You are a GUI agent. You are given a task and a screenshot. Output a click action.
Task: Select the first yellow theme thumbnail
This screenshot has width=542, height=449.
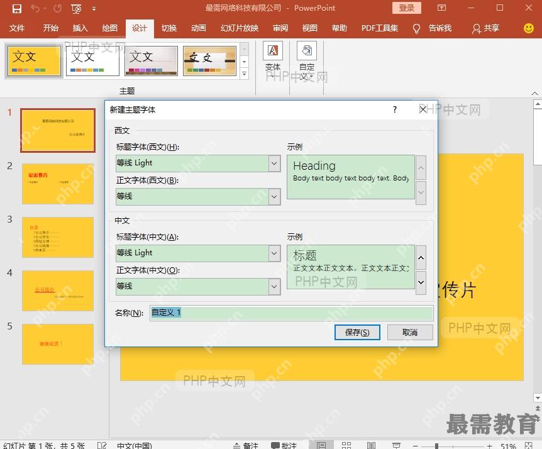[34, 61]
